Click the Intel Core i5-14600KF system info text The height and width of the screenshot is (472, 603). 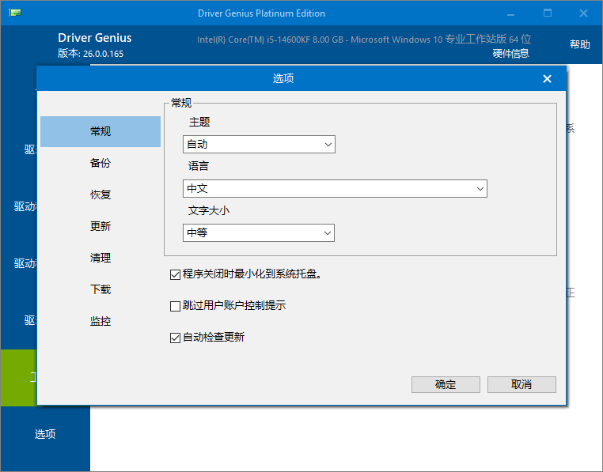[x=364, y=40]
